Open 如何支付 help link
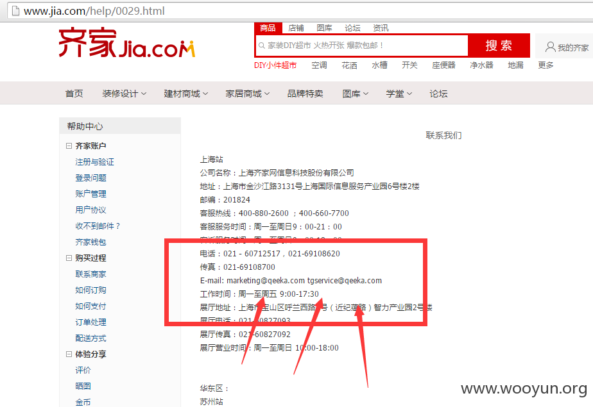 (x=90, y=306)
